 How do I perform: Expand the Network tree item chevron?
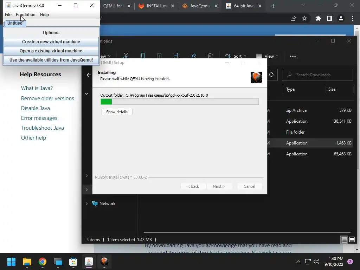[x=86, y=204]
